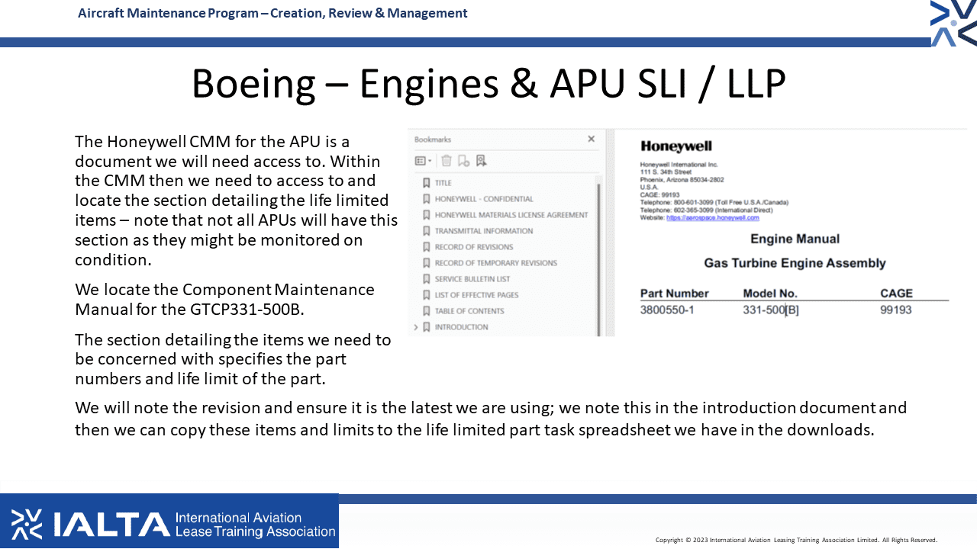Click the add new bookmark icon
Viewport: 977px width, 549px height.
(x=463, y=161)
